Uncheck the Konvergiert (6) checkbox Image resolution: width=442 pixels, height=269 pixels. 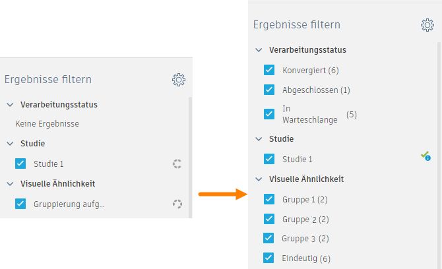[x=269, y=70]
